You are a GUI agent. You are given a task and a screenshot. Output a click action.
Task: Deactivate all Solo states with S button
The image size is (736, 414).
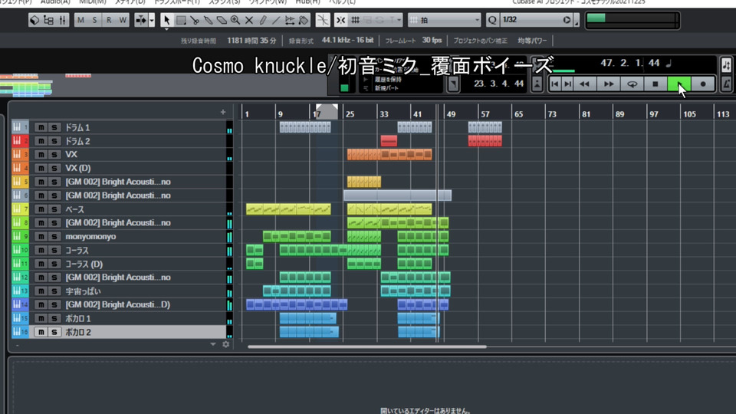(95, 20)
